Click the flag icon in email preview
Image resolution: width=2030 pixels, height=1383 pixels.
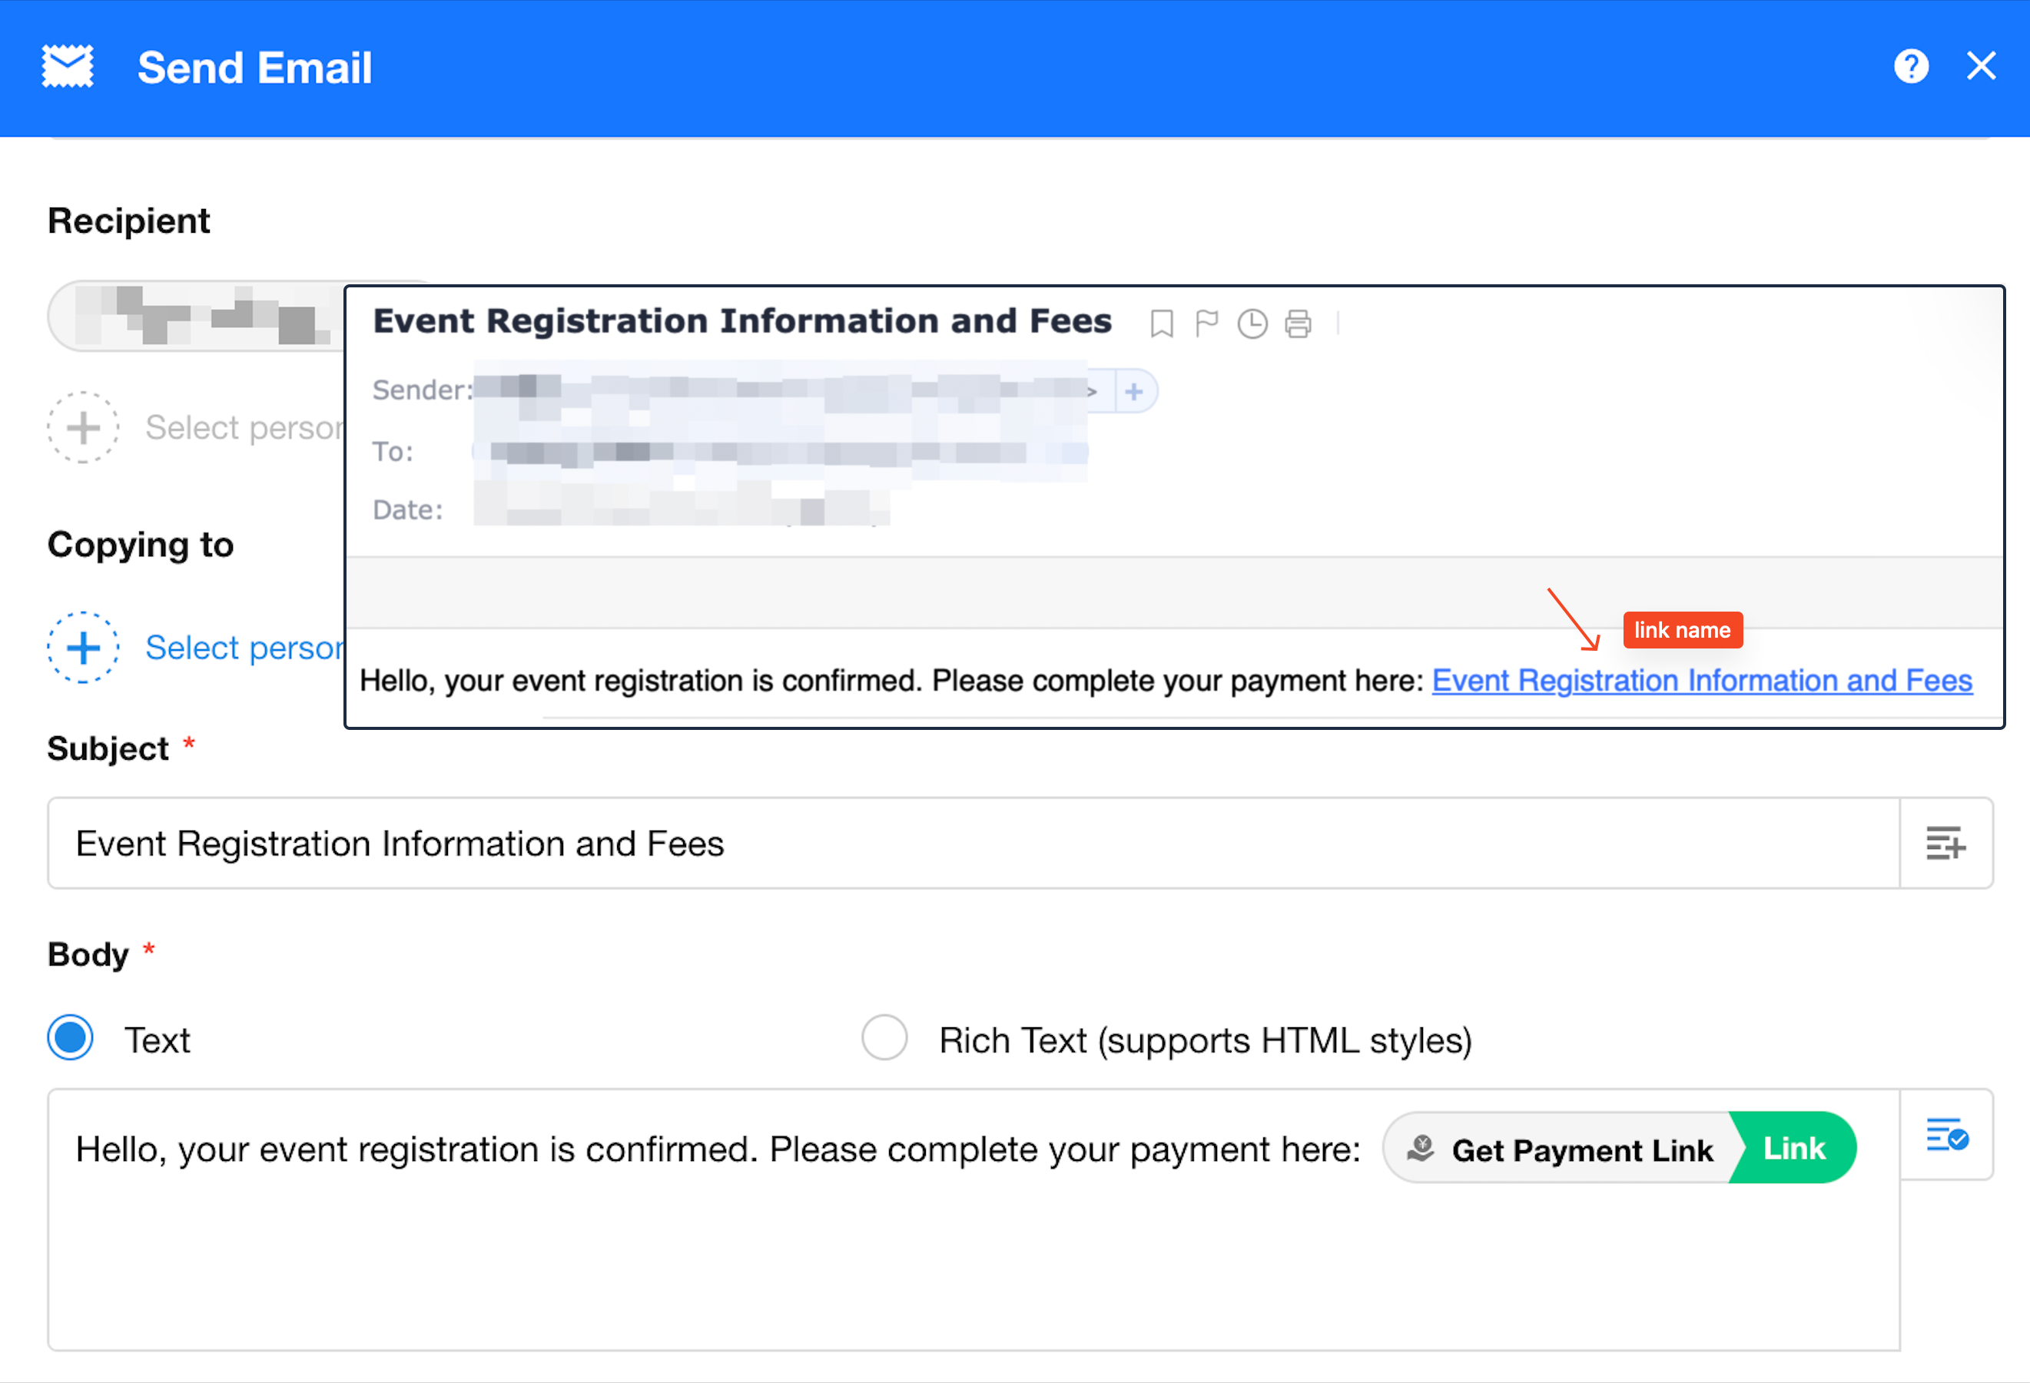click(x=1206, y=323)
